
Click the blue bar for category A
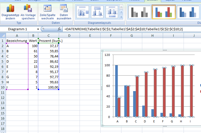pyautogui.click(x=116, y=91)
